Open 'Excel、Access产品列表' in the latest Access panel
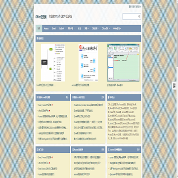 pos(44,105)
